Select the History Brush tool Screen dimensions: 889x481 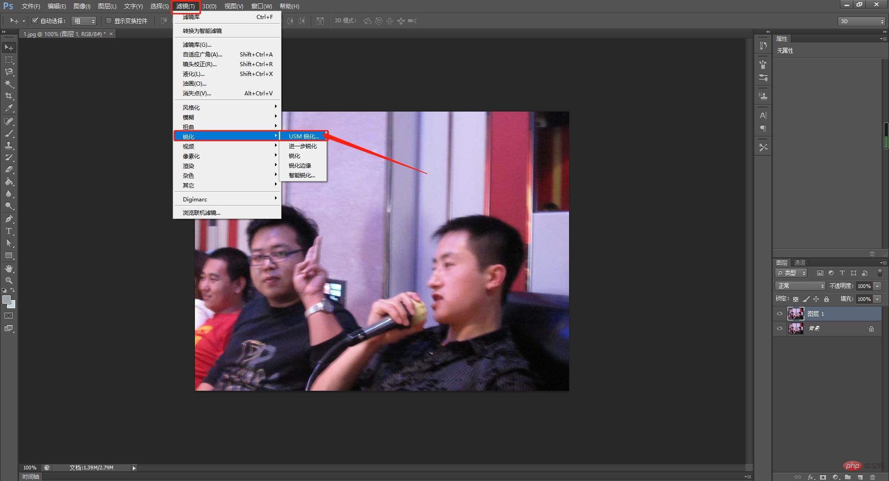9,157
